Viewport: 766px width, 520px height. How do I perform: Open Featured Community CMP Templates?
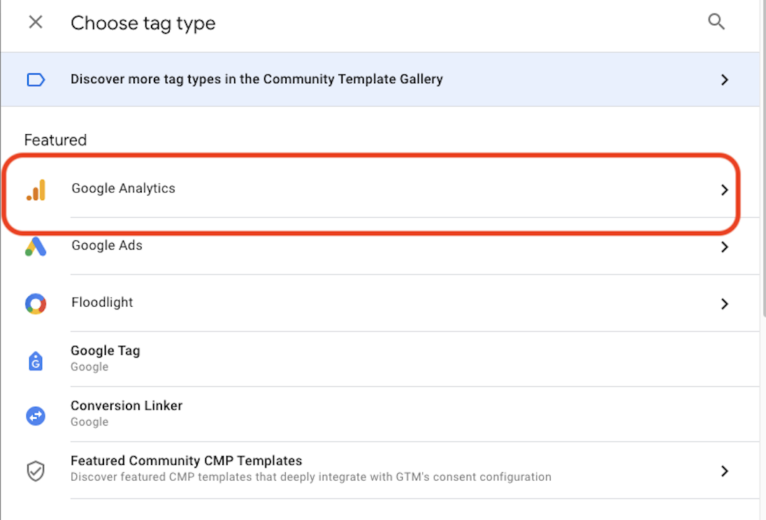380,469
